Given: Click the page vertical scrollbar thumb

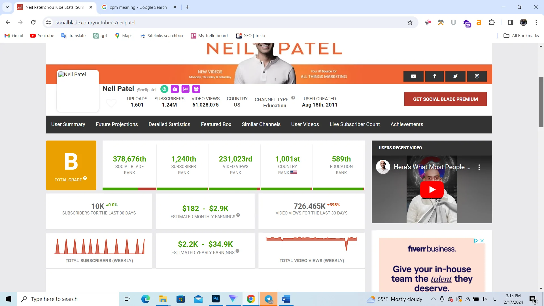Looking at the screenshot, I should (x=541, y=102).
